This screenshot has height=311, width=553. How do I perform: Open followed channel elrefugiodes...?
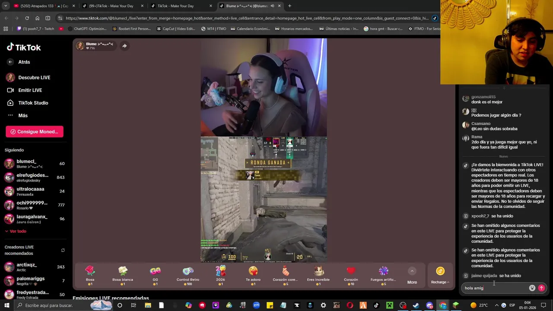(35, 177)
